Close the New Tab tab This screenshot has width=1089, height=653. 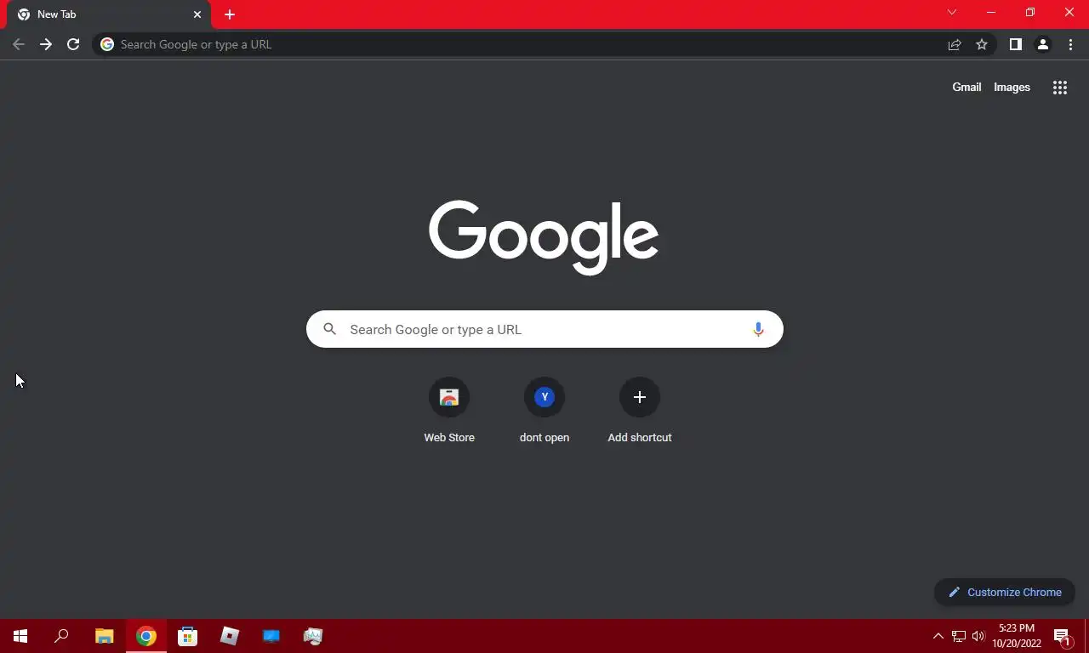point(197,14)
